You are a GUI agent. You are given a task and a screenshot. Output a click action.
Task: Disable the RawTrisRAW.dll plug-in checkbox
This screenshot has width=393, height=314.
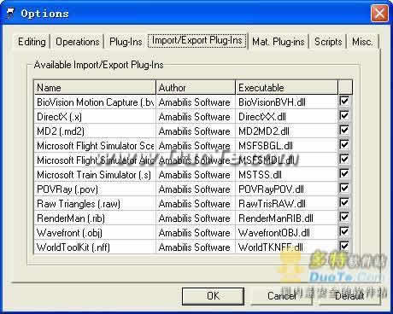click(x=344, y=202)
